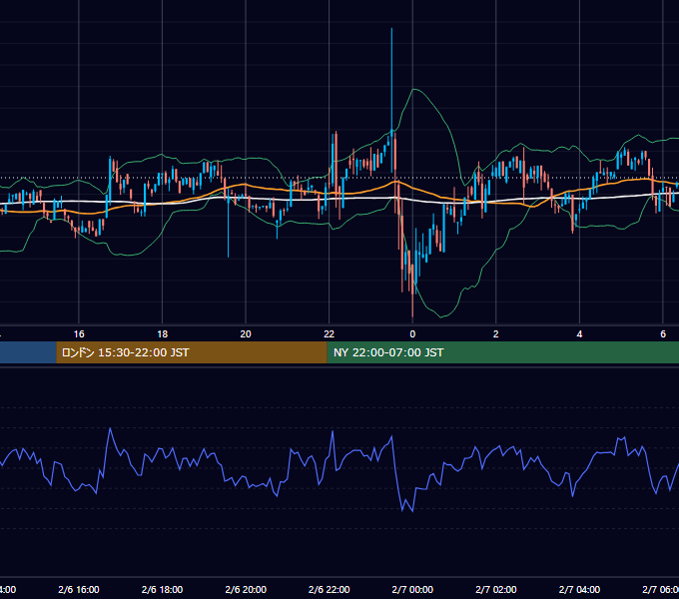Click the 2/7 02:00 time label
This screenshot has width=679, height=599.
[x=496, y=589]
